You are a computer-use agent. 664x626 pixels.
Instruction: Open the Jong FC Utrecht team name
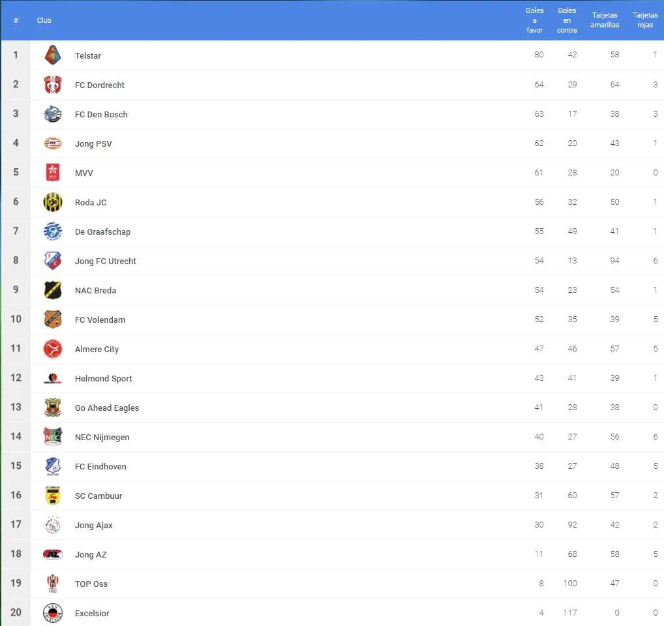click(x=106, y=261)
